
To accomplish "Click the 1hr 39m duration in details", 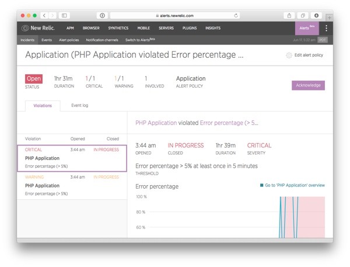I will point(225,145).
